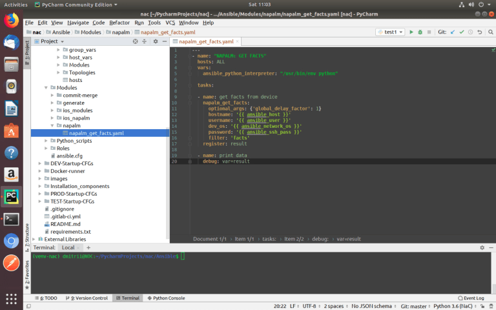
Task: Run the test1 configuration
Action: 411,32
